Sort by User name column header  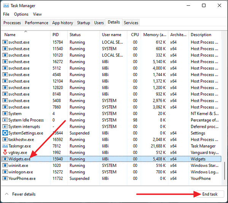point(113,35)
